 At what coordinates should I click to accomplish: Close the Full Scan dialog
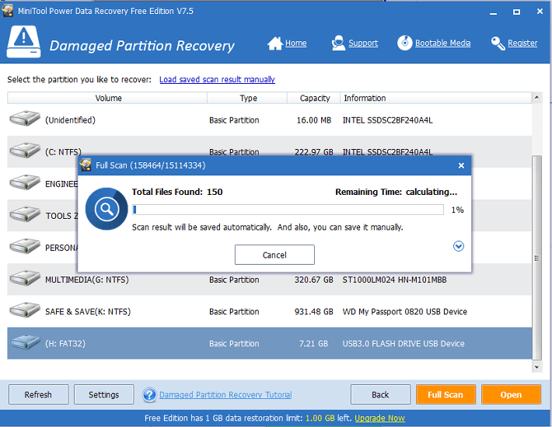[461, 165]
